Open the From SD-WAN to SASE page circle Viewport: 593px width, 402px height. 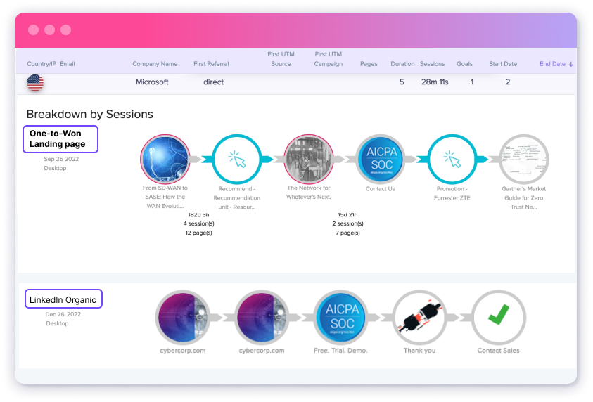pyautogui.click(x=165, y=159)
